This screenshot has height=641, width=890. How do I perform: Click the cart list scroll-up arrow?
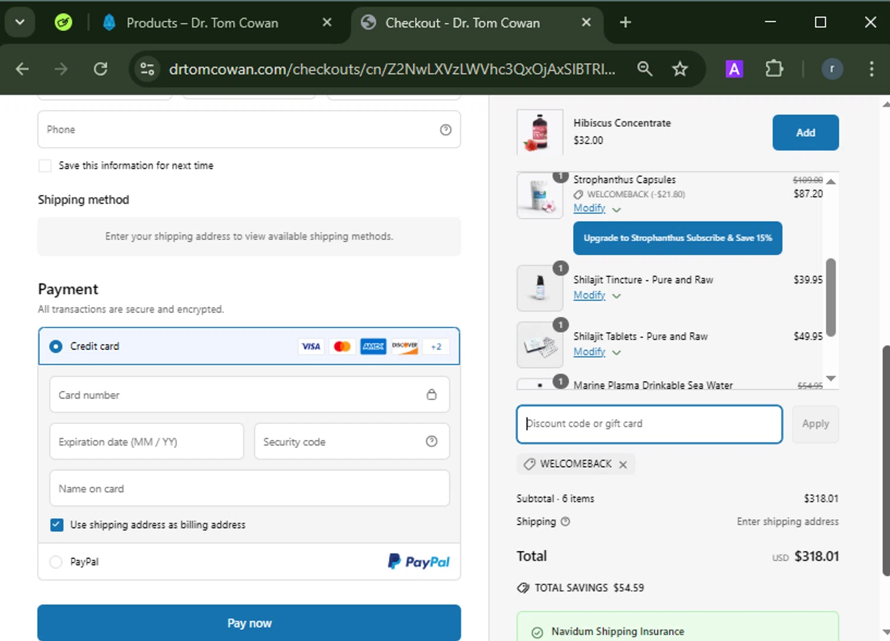point(831,181)
